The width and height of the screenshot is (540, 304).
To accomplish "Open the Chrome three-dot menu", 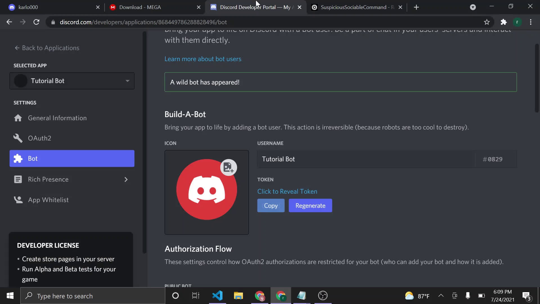I will 530,22.
